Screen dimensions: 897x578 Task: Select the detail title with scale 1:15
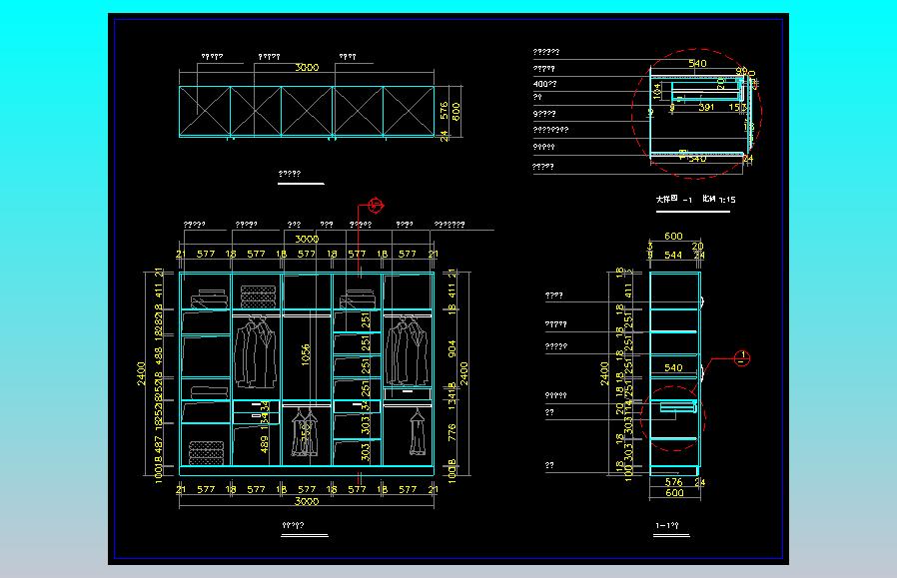695,199
